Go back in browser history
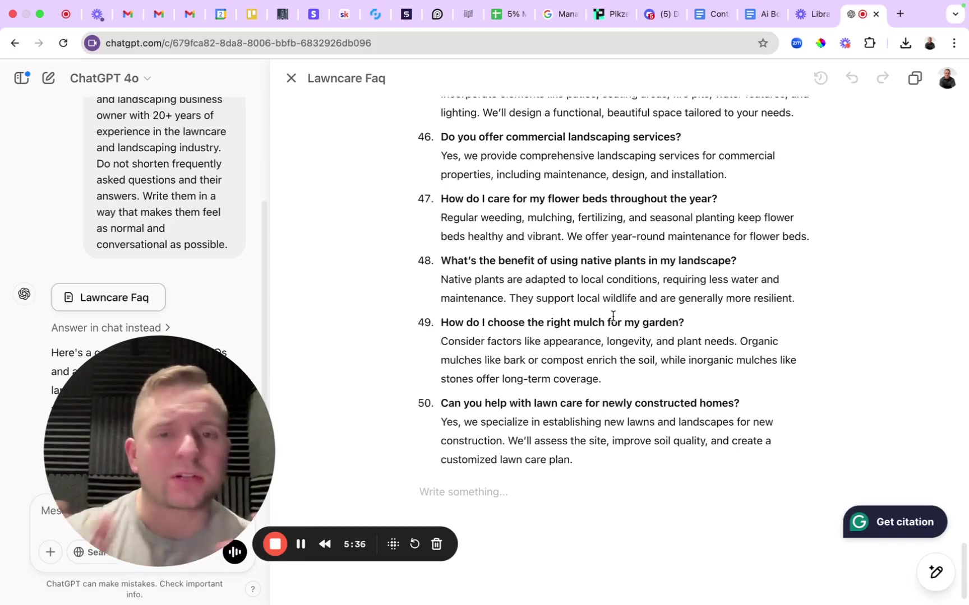This screenshot has height=605, width=969. 15,43
